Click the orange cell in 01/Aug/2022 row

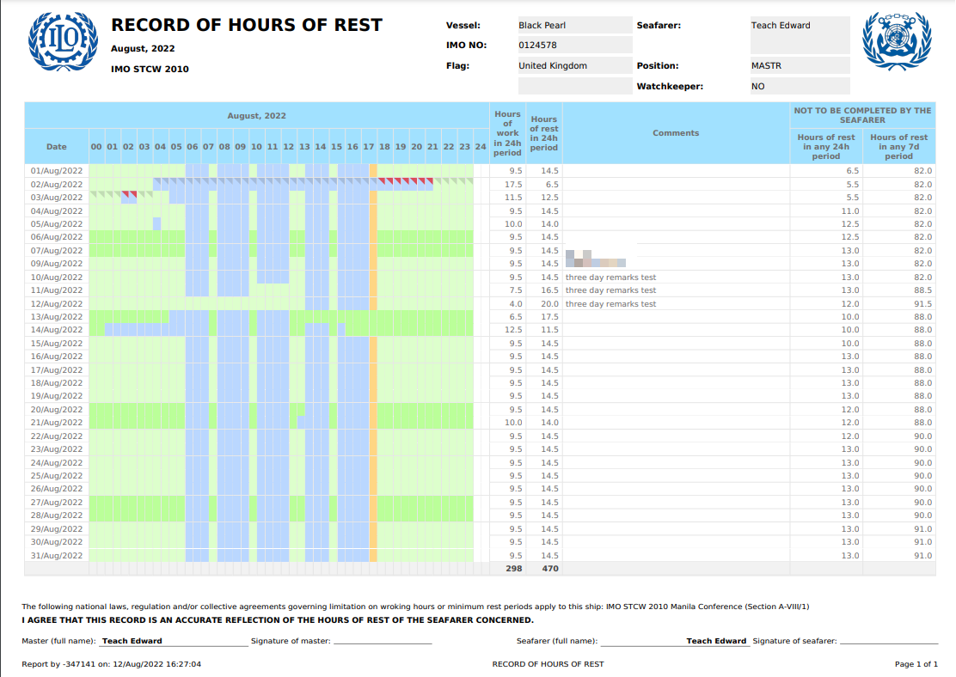(373, 171)
